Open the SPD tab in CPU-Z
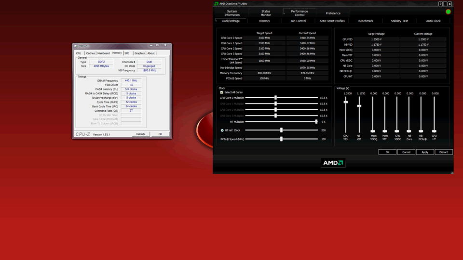Viewport: 463px width, 260px height. pyautogui.click(x=127, y=53)
